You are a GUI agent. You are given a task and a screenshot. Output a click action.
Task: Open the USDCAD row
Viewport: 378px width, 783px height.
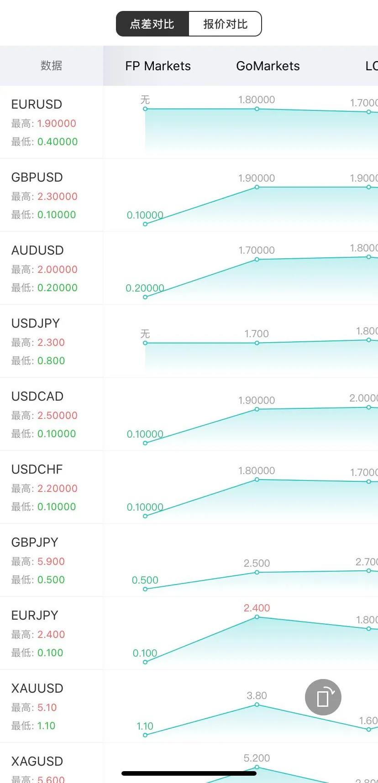pos(189,414)
